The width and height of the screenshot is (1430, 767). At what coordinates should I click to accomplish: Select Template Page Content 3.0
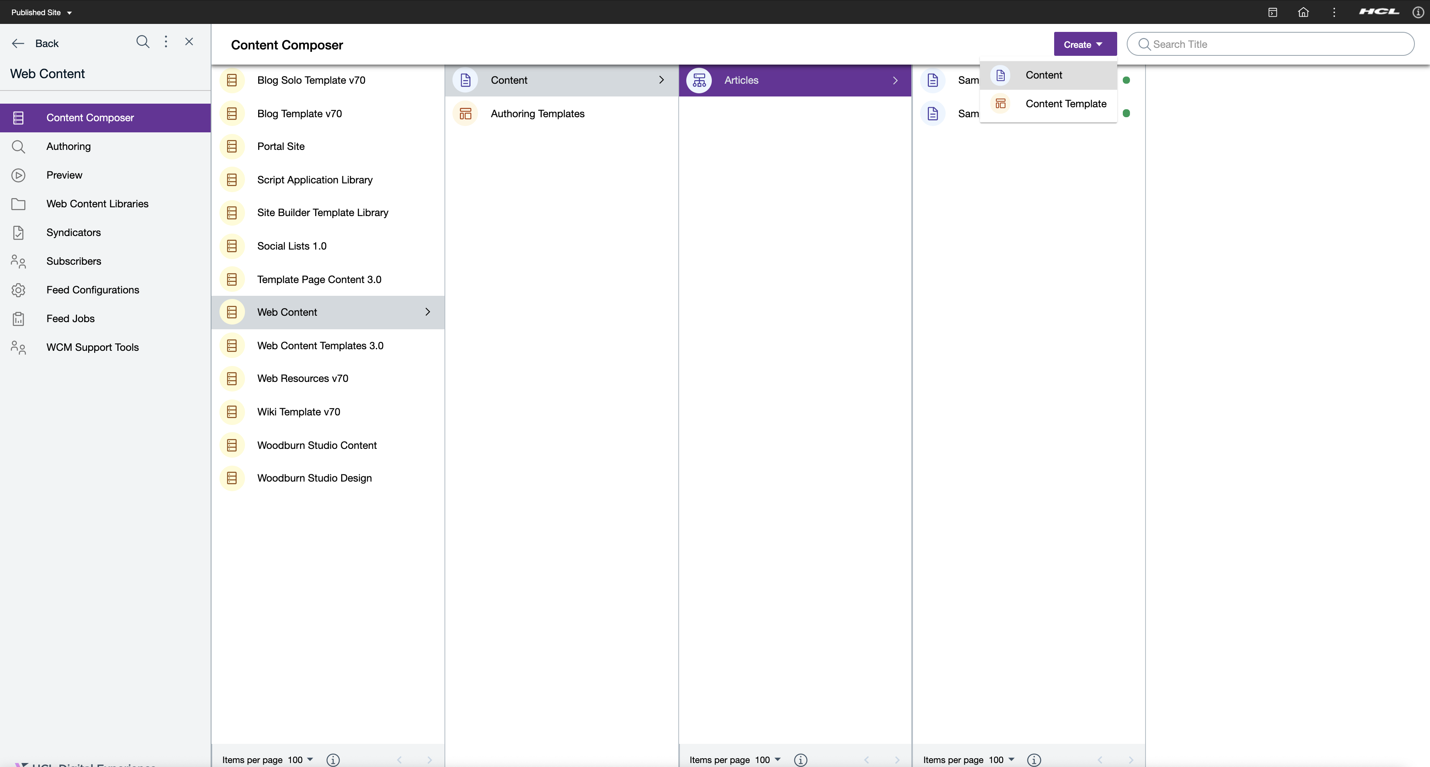[328, 279]
